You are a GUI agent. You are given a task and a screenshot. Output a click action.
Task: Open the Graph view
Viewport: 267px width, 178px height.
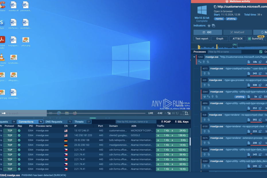[x=220, y=39]
